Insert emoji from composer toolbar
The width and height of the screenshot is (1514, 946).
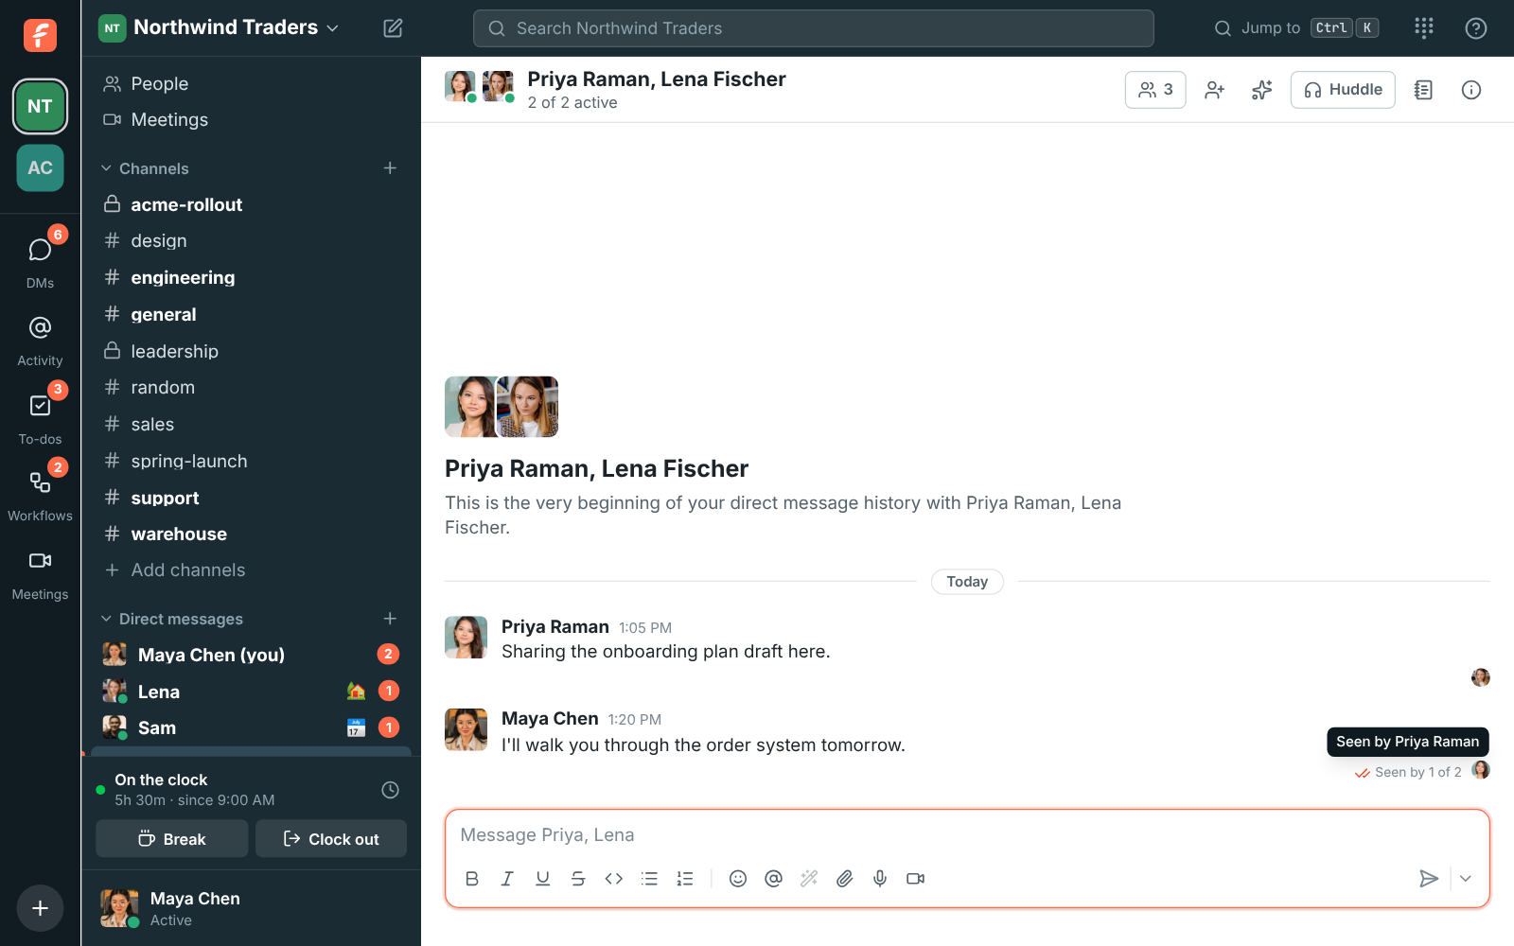[738, 879]
